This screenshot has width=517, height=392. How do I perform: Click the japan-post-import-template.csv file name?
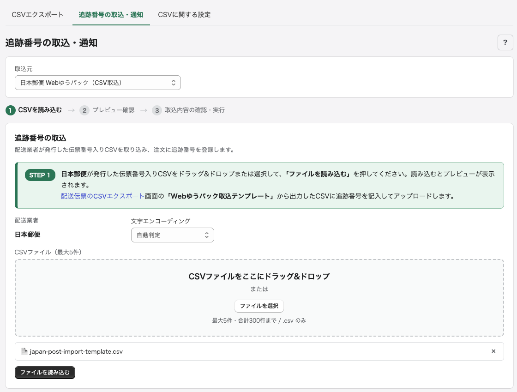pyautogui.click(x=76, y=351)
